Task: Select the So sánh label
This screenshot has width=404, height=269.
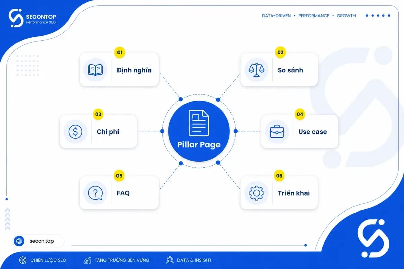Action: point(290,70)
